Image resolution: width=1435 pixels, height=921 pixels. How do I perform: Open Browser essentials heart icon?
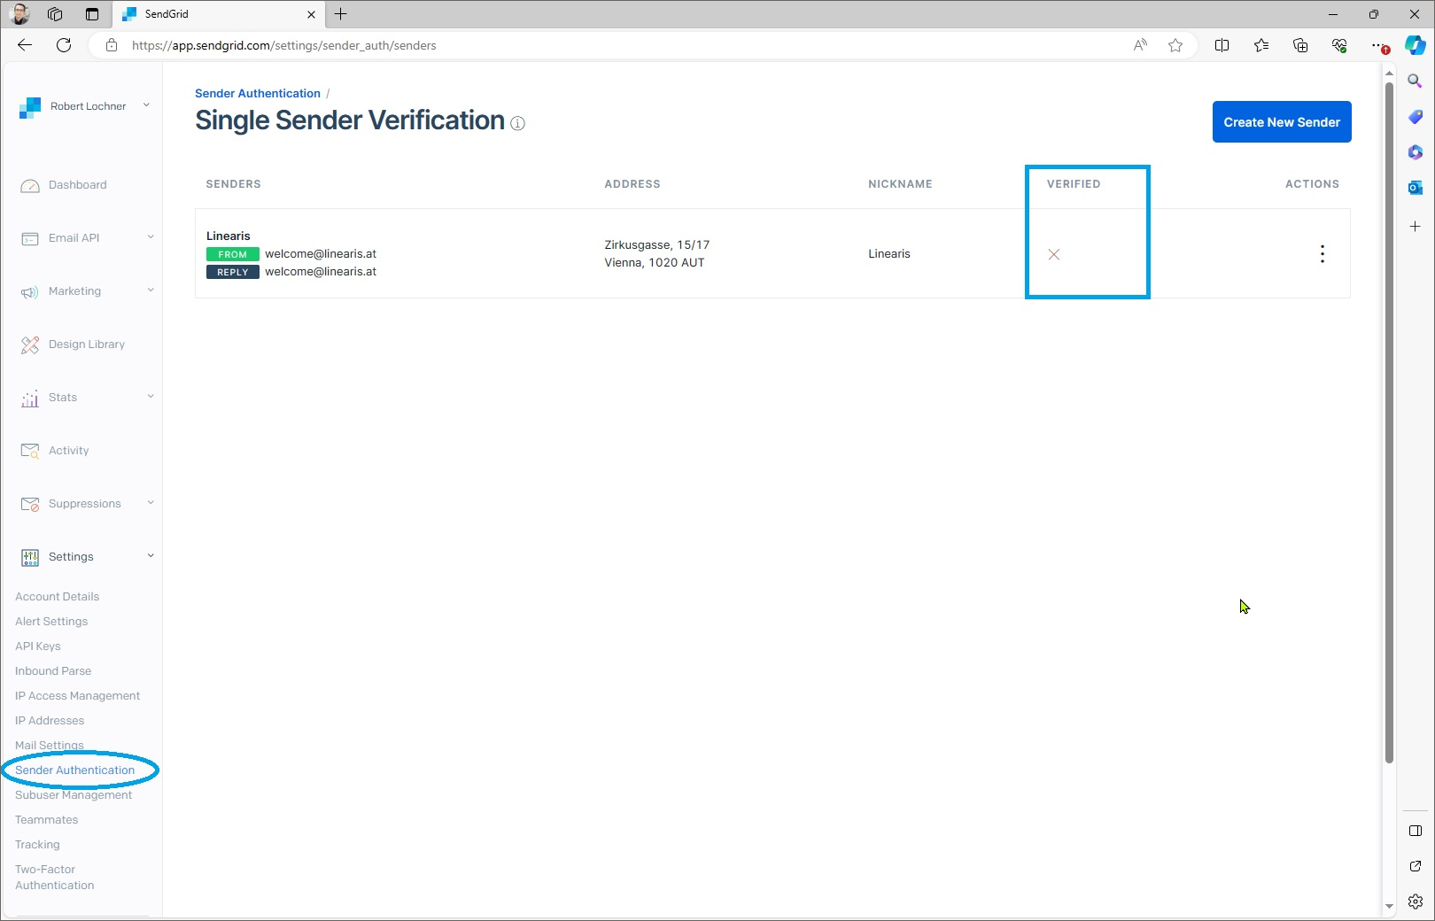(x=1339, y=45)
